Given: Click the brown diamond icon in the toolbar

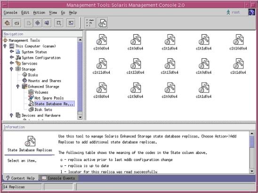Looking at the screenshot, I should (7, 23).
